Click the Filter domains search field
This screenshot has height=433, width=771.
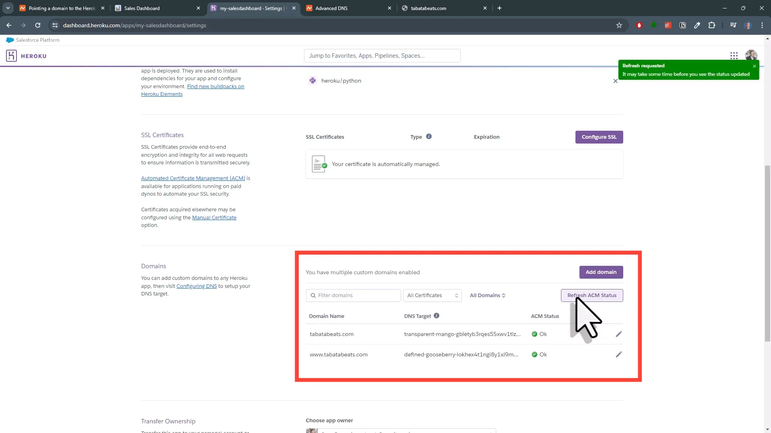pyautogui.click(x=353, y=295)
